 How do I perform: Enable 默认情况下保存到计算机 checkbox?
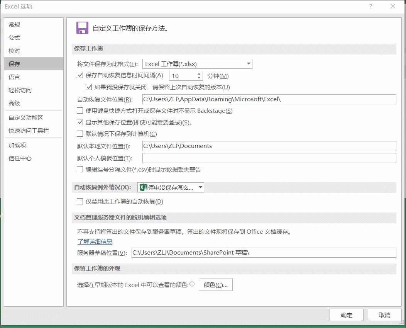pos(80,134)
